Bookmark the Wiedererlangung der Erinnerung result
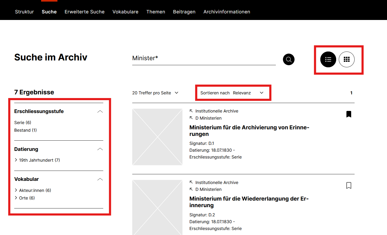The width and height of the screenshot is (387, 235). click(349, 185)
